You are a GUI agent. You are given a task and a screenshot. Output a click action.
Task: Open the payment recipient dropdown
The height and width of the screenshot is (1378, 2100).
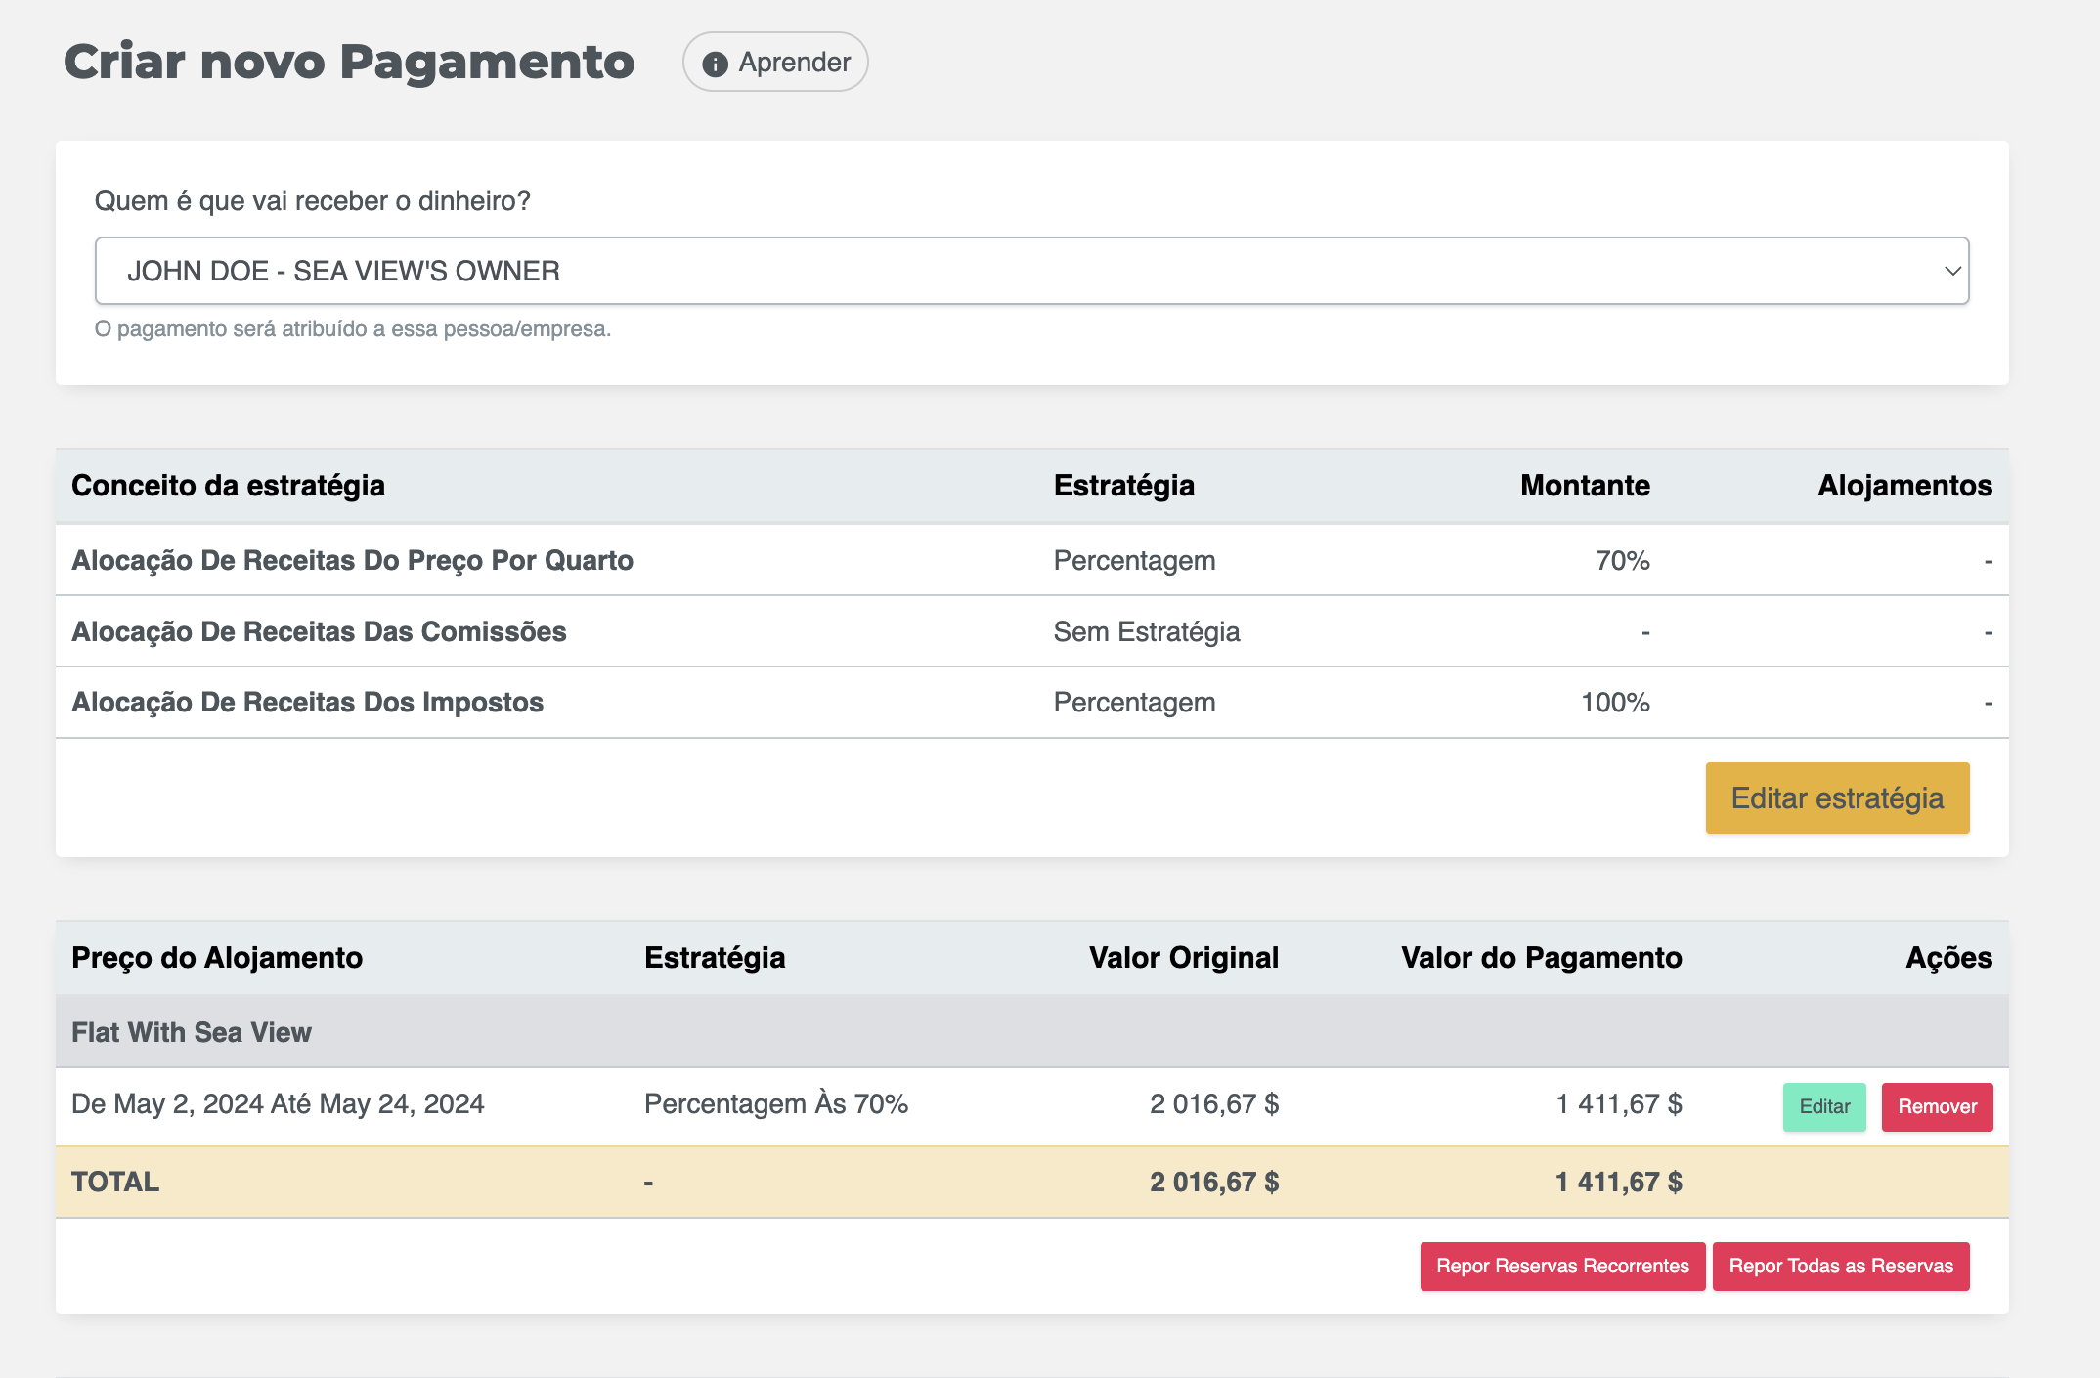(x=1030, y=271)
